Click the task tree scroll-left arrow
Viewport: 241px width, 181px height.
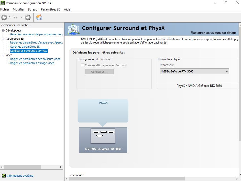pyautogui.click(x=2, y=167)
